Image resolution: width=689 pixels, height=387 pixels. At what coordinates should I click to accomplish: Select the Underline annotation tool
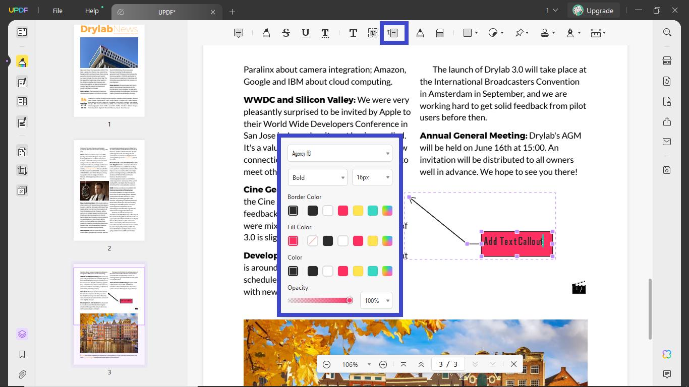coord(306,33)
